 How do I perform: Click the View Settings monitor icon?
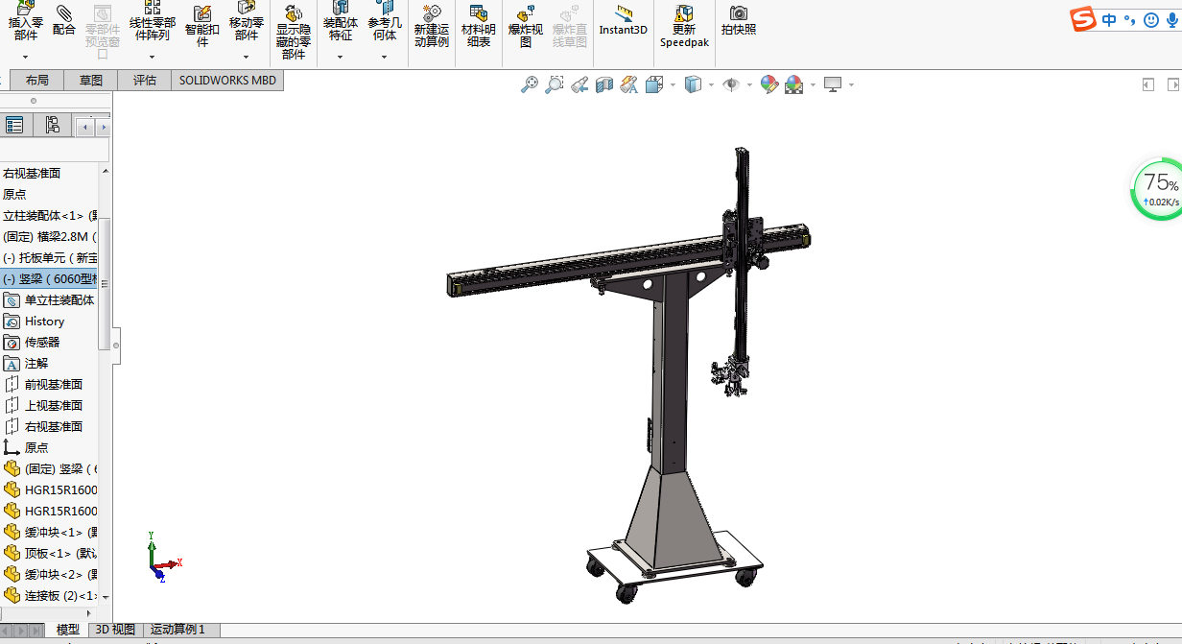click(833, 84)
